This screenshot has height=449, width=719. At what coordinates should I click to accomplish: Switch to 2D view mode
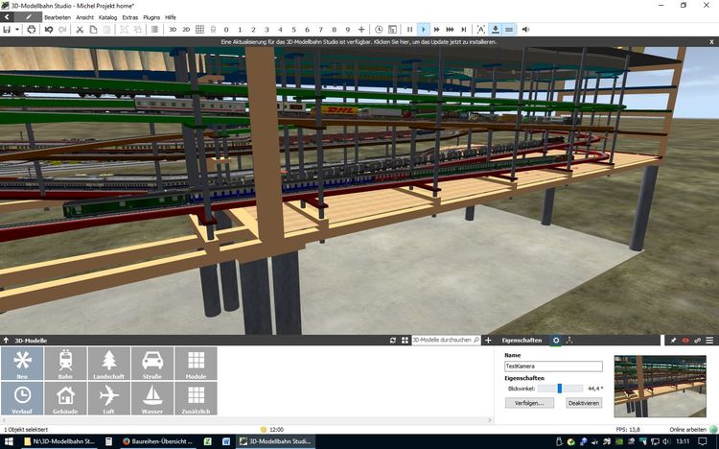(186, 30)
